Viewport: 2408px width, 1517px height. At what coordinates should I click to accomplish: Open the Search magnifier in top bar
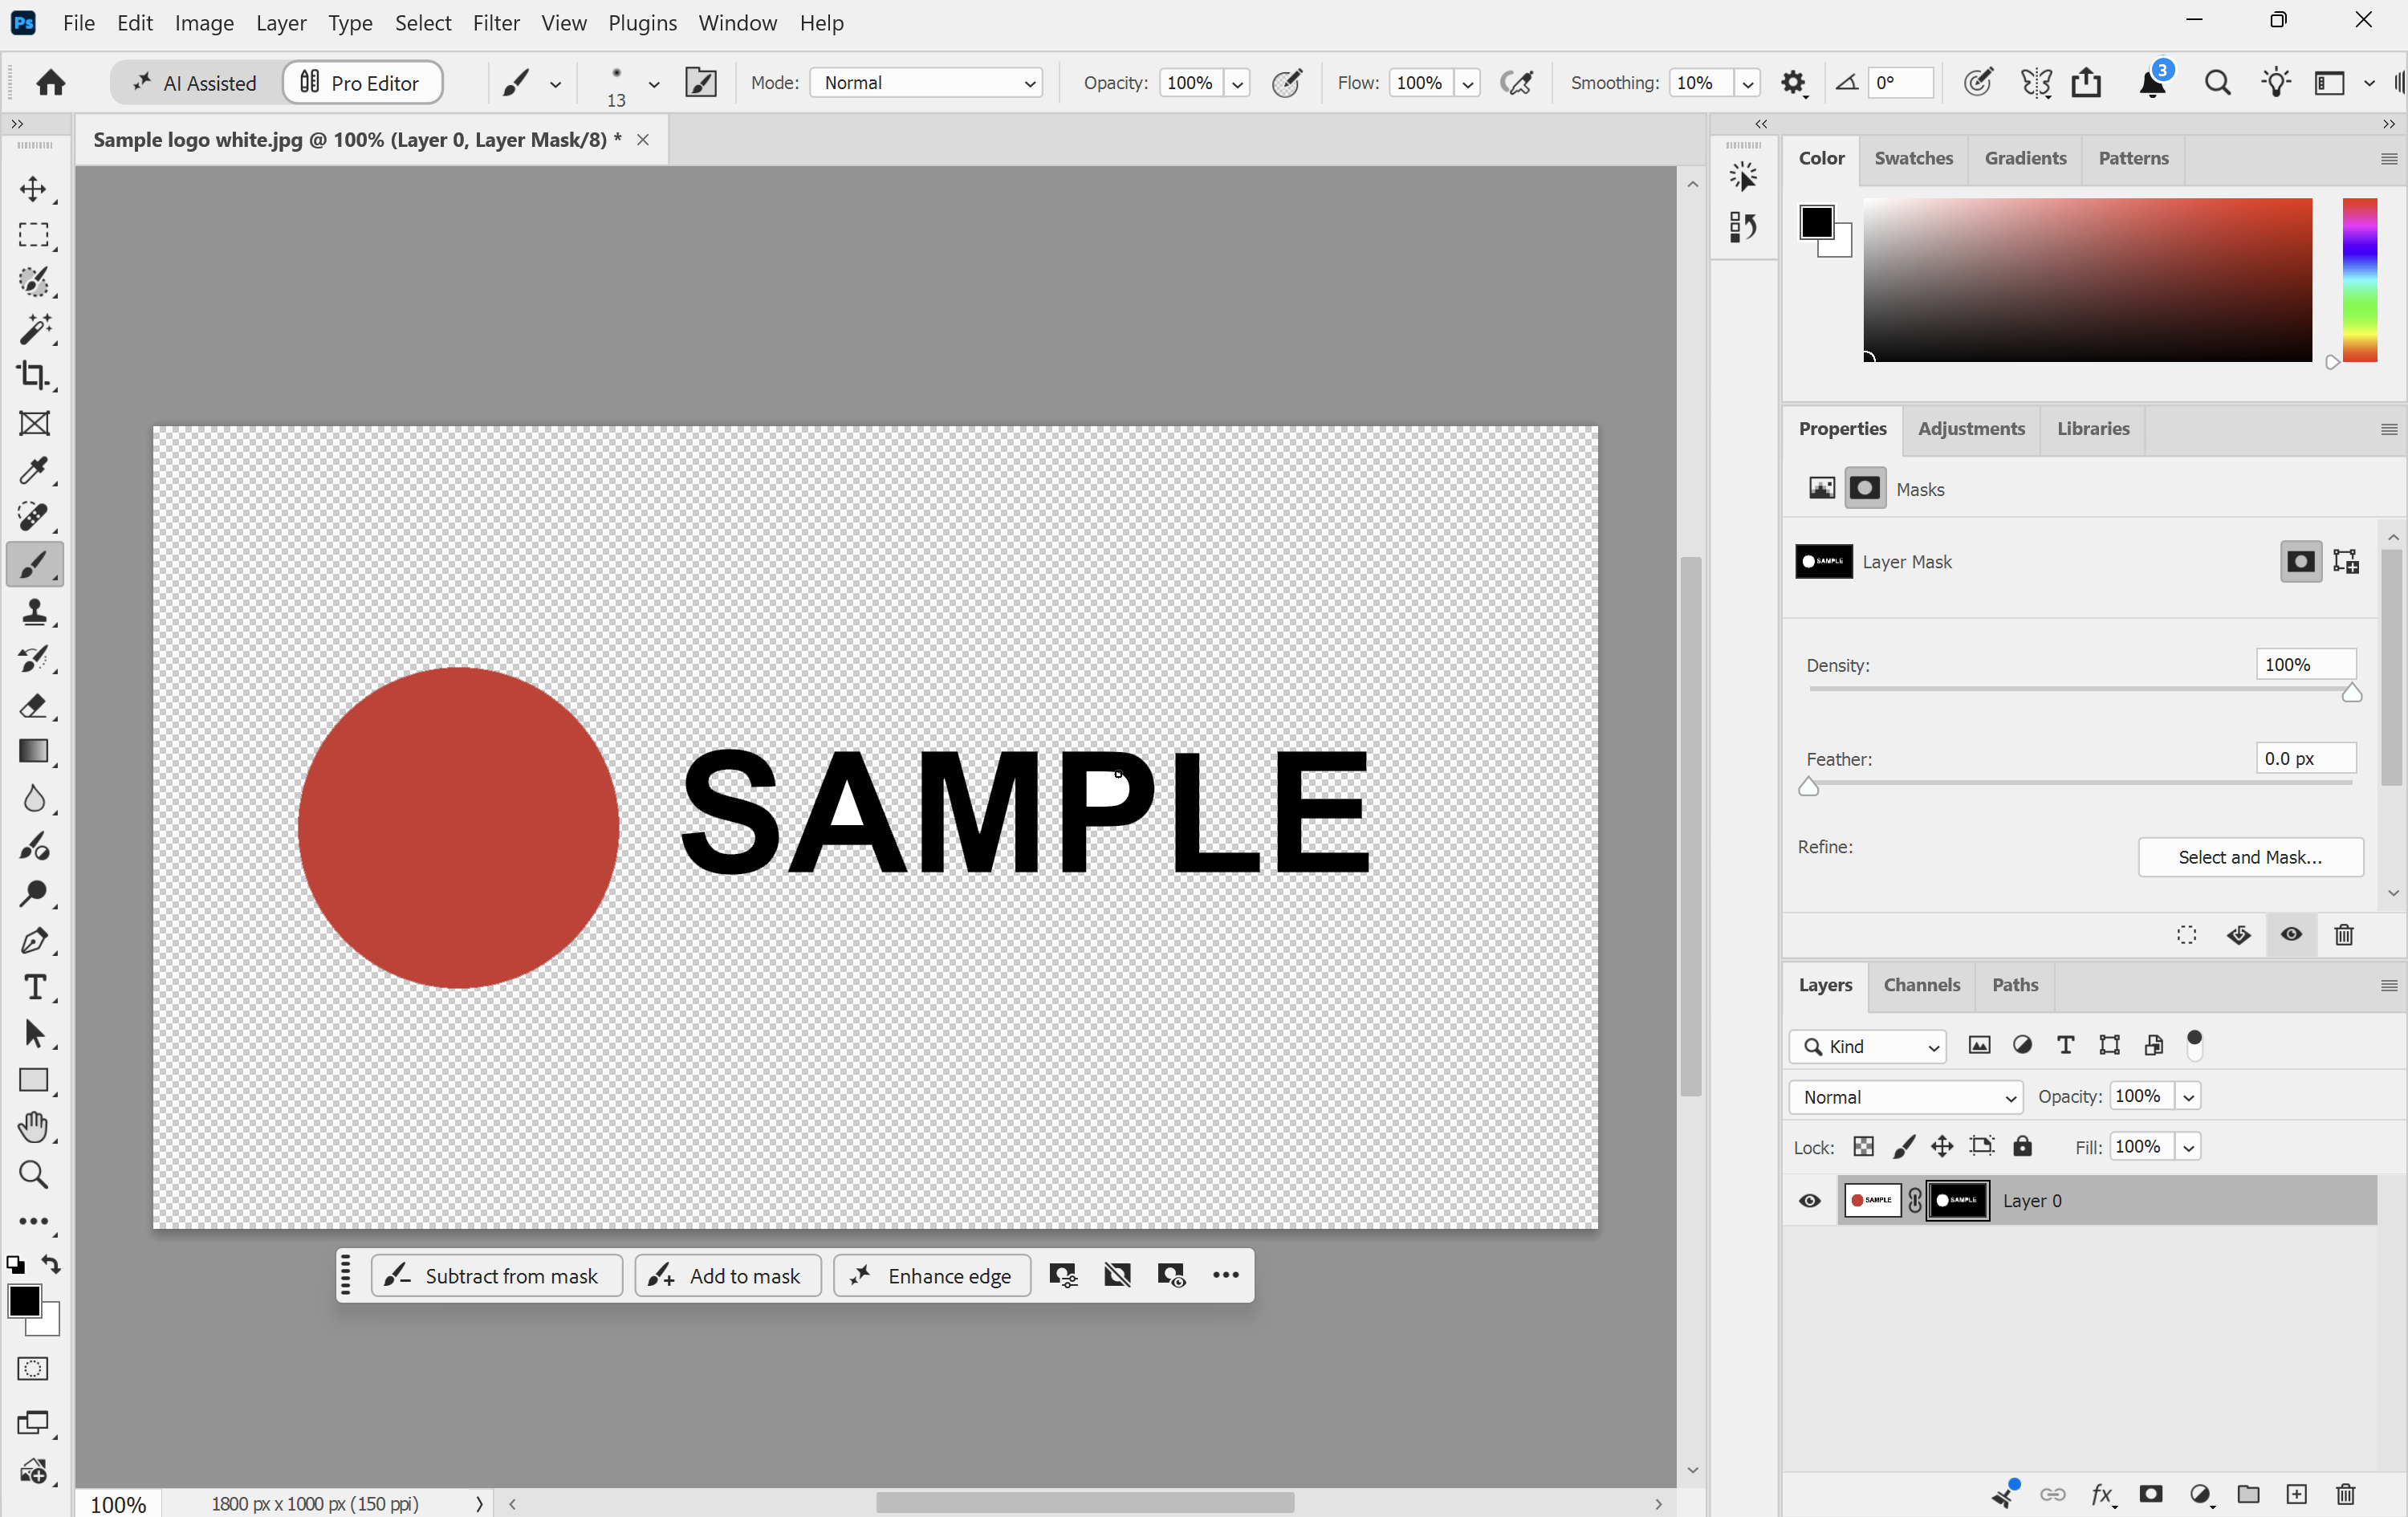point(2217,83)
